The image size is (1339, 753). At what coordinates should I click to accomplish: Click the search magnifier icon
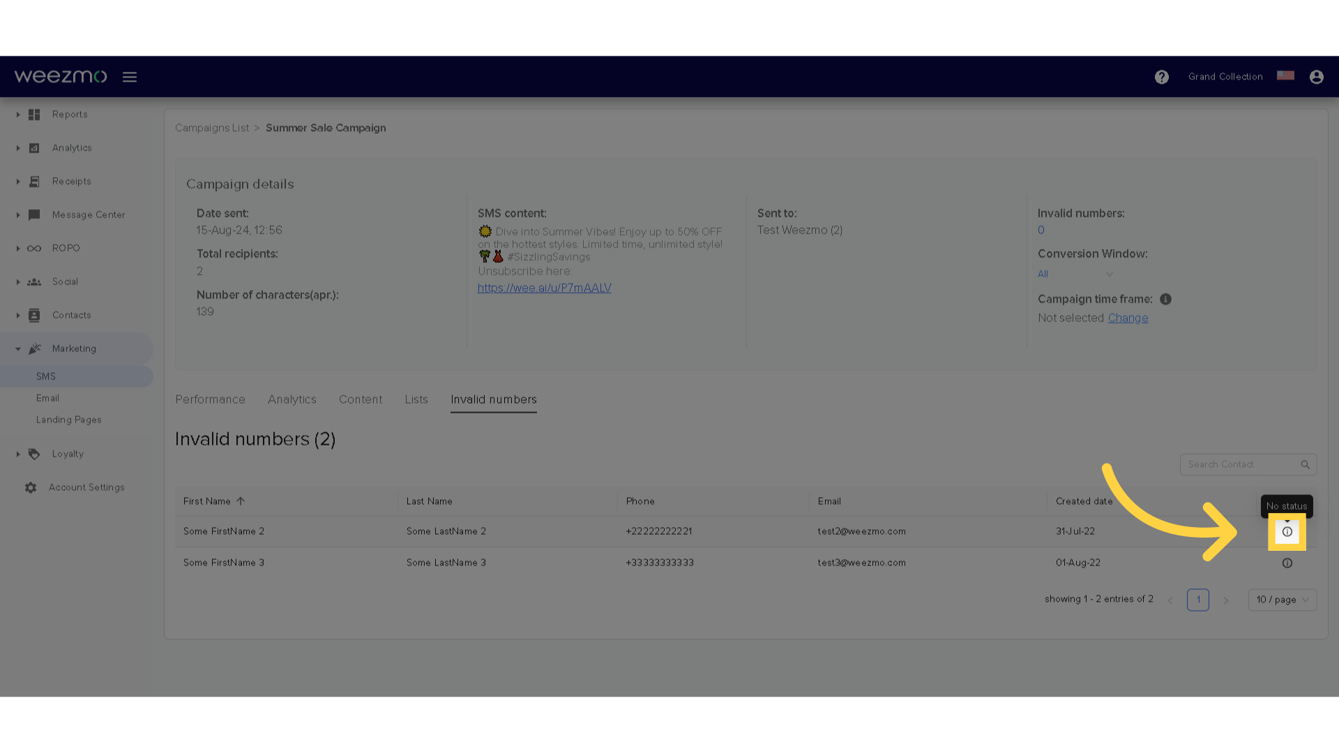pos(1305,464)
